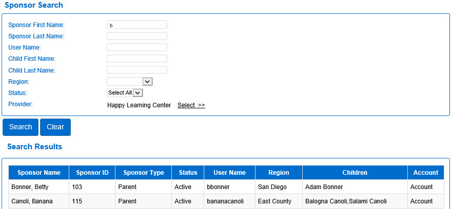This screenshot has width=451, height=209.
Task: Click the Account column header
Action: point(426,173)
